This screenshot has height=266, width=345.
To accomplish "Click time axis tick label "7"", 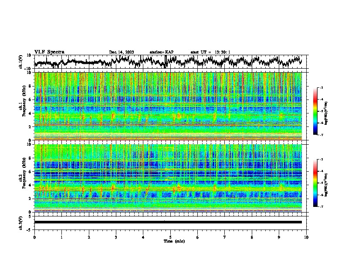I will pos(225,237).
